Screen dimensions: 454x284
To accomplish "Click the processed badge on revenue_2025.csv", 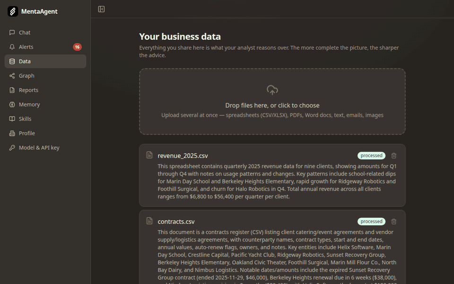I will (372, 156).
